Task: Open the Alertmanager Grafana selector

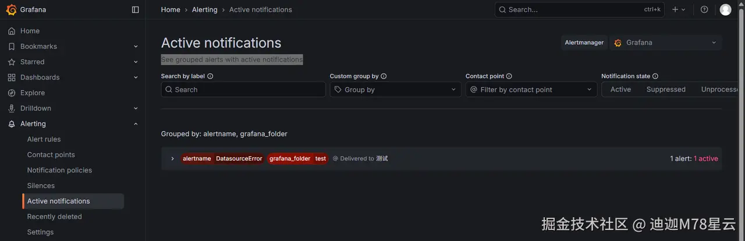Action: 666,42
